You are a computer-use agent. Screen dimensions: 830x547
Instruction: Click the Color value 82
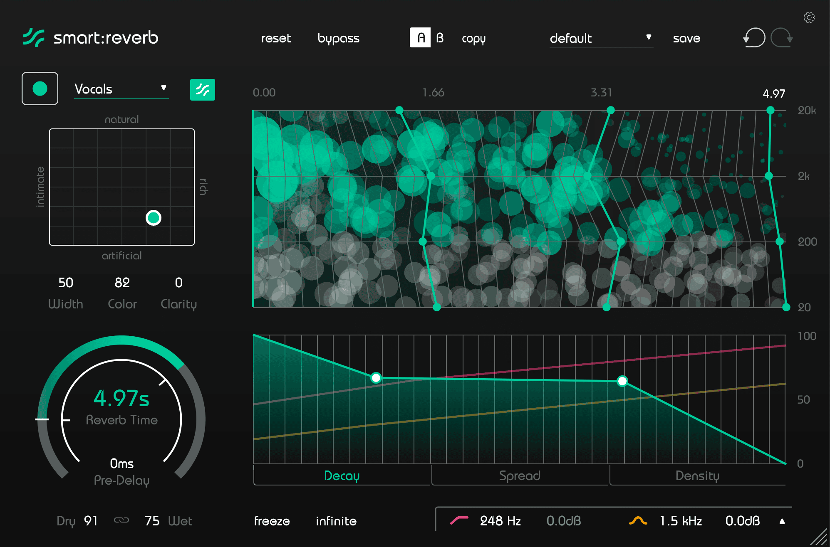click(122, 283)
